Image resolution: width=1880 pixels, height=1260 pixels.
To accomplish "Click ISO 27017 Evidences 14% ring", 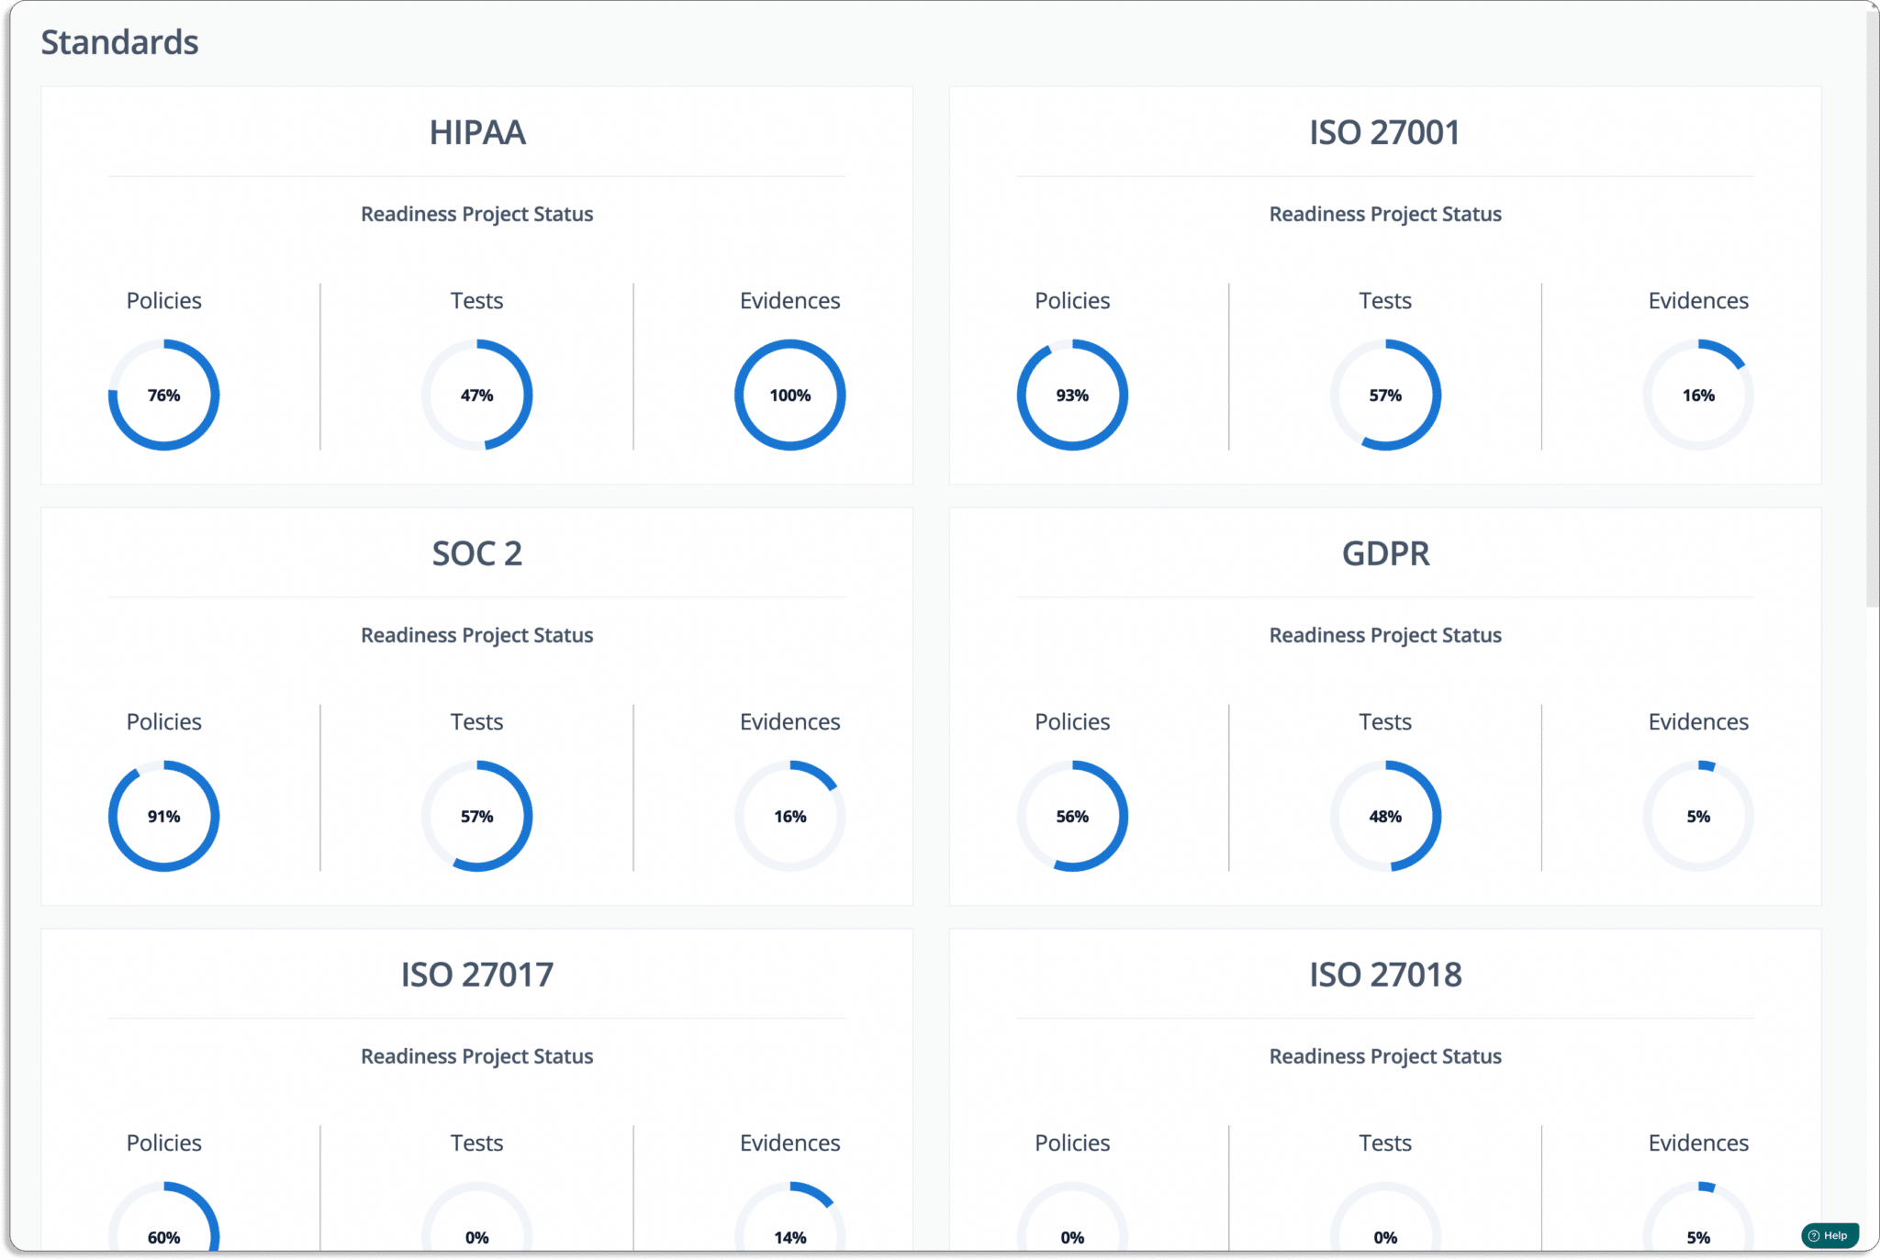I will click(790, 1217).
